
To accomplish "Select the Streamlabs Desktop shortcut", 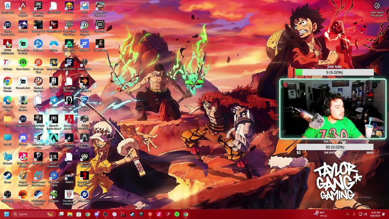I will pyautogui.click(x=23, y=47).
